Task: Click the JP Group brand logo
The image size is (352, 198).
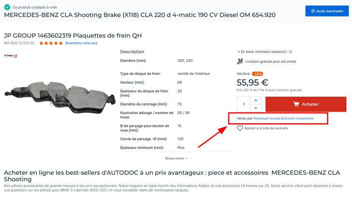Action: tap(11, 56)
